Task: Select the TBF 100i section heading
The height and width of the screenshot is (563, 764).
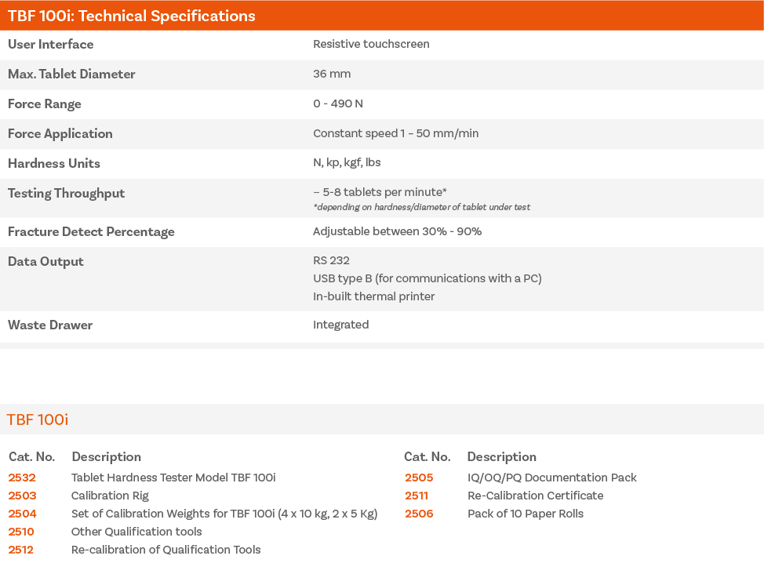Action: point(37,420)
